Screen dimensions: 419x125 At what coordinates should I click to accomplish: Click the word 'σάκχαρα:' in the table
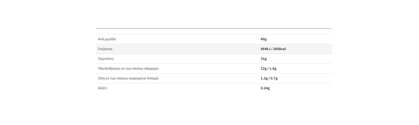pos(152,69)
